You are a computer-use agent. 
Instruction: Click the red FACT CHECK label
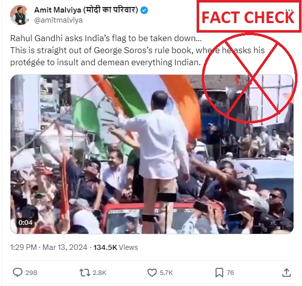pyautogui.click(x=249, y=17)
